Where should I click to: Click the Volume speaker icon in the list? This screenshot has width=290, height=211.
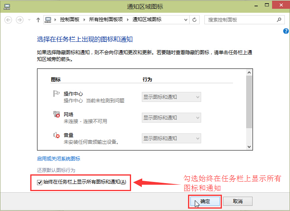(56, 135)
